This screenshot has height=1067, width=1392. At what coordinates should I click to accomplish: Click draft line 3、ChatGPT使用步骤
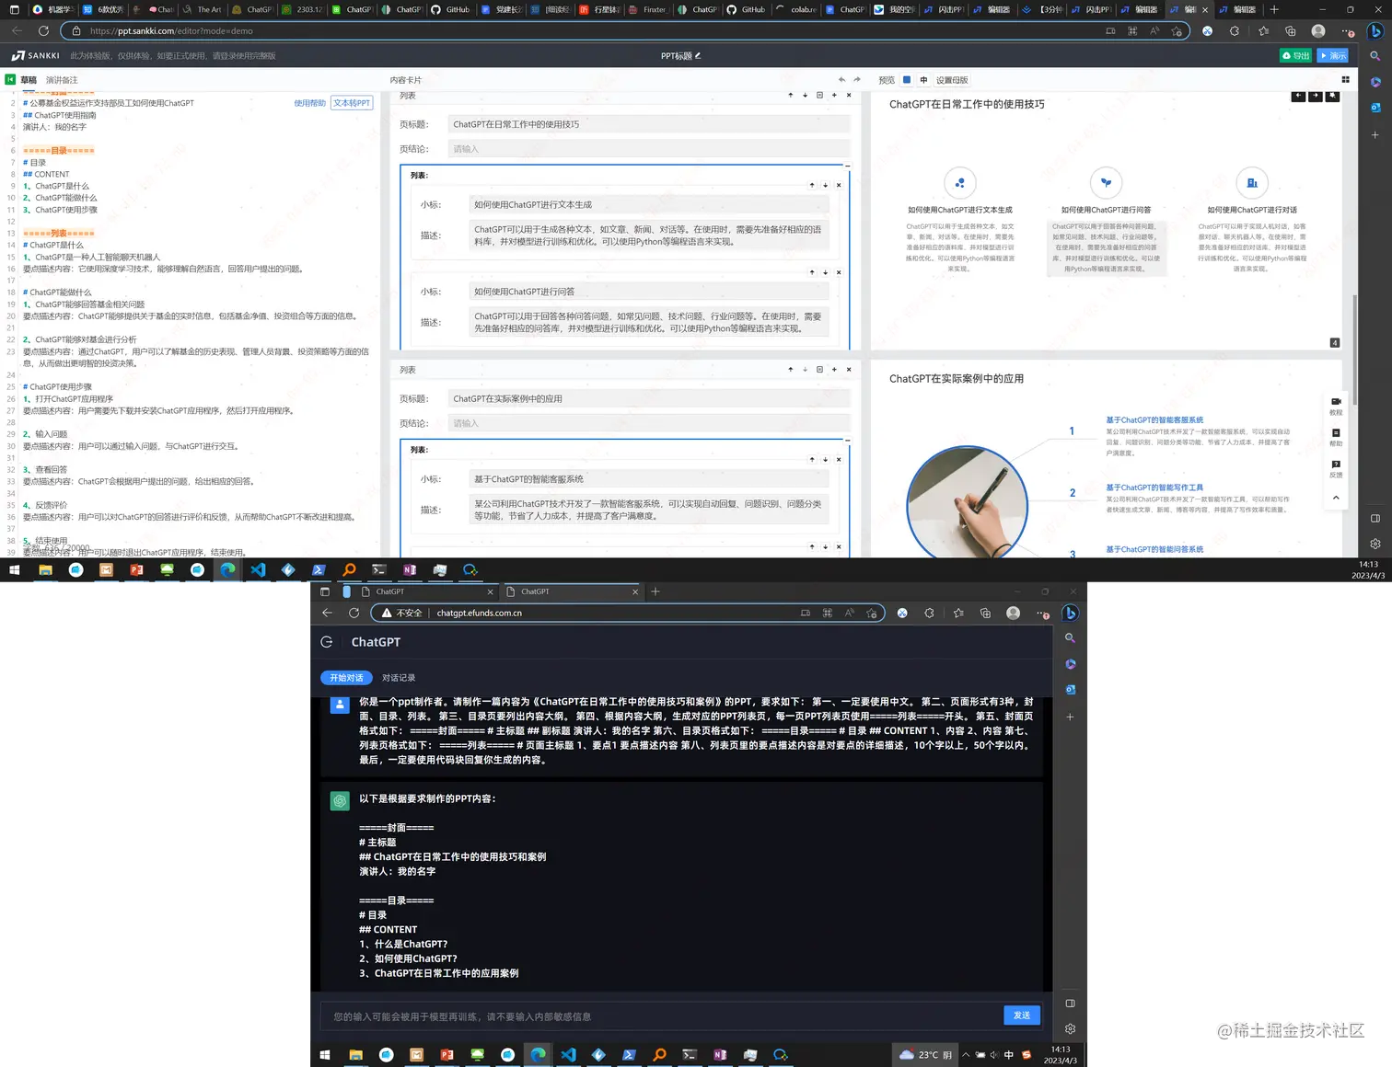60,210
